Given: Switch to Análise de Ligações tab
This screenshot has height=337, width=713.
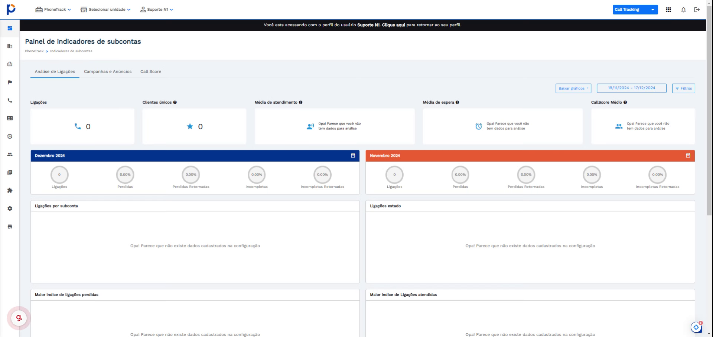Looking at the screenshot, I should [x=55, y=71].
